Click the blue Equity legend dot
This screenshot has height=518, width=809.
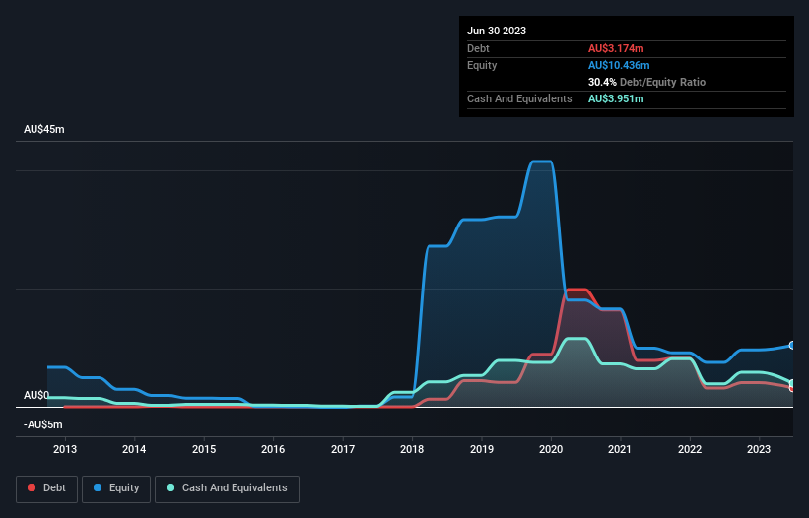click(x=98, y=487)
